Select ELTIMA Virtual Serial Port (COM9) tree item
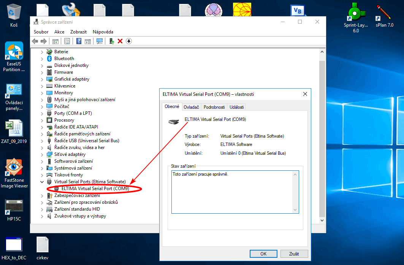The width and height of the screenshot is (404, 265). pyautogui.click(x=95, y=189)
